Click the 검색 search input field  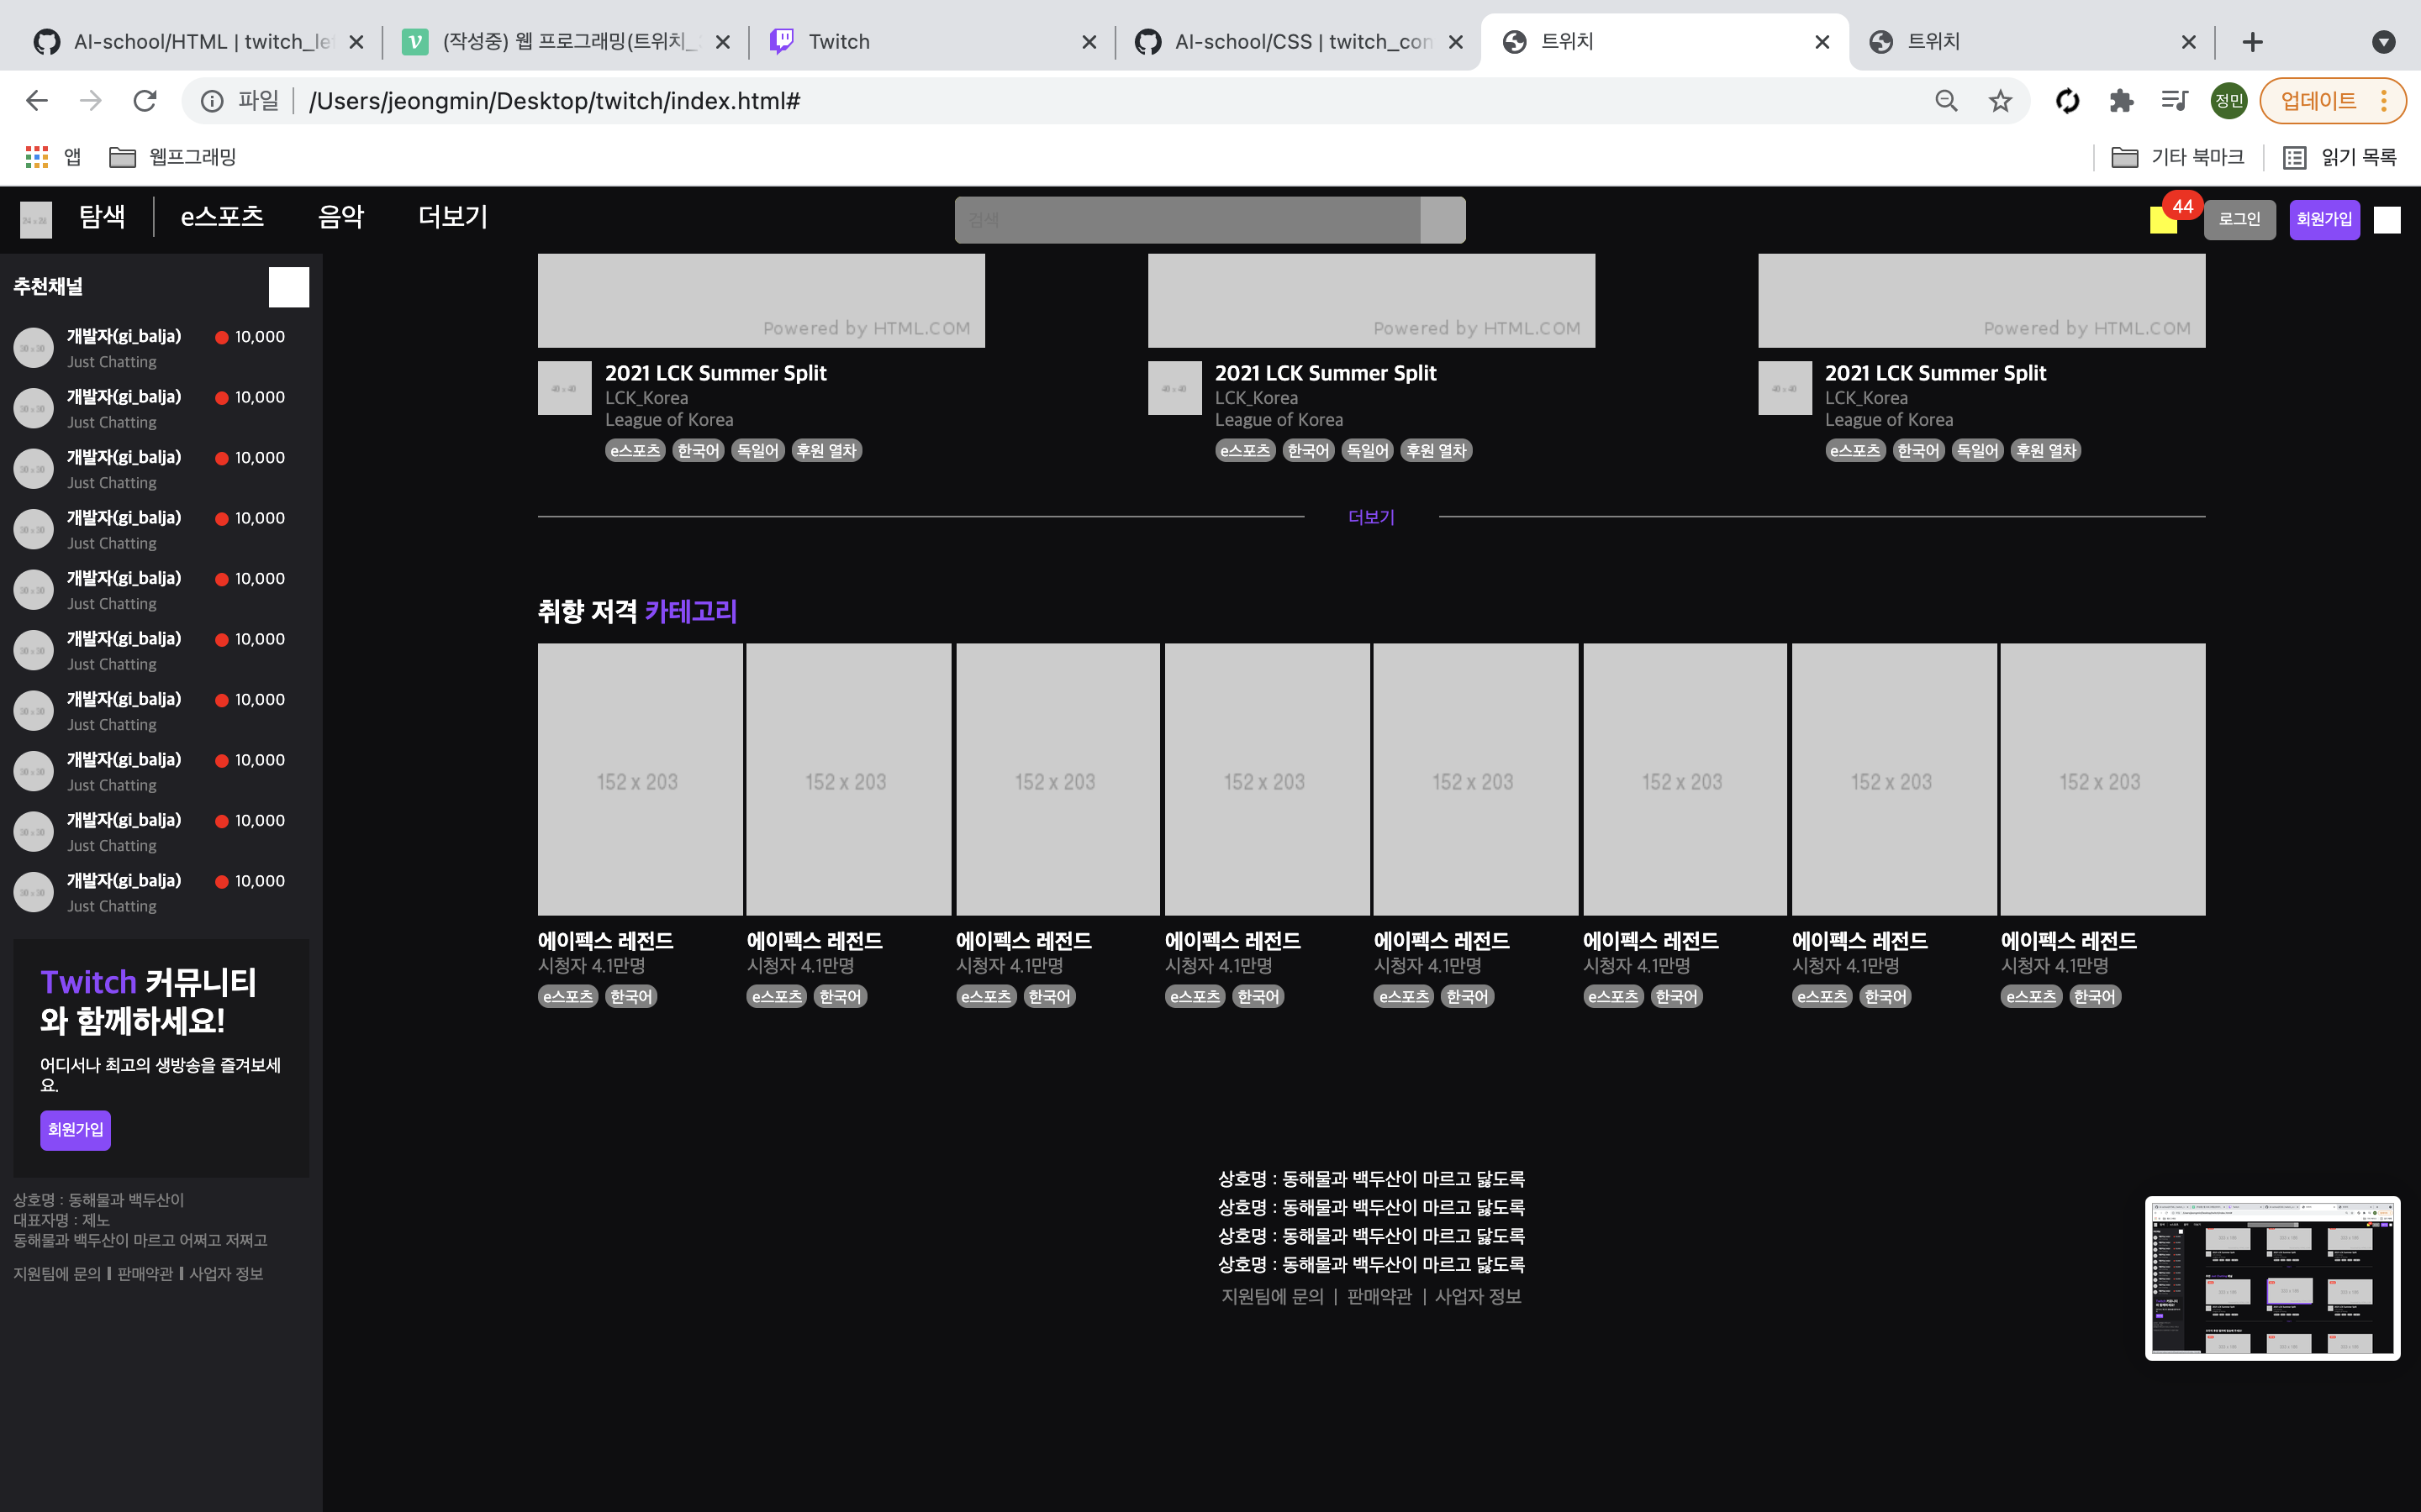[1188, 220]
